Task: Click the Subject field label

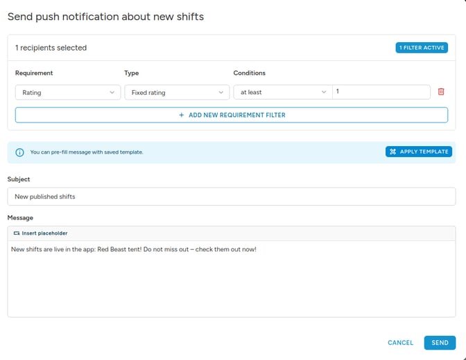Action: click(x=19, y=179)
